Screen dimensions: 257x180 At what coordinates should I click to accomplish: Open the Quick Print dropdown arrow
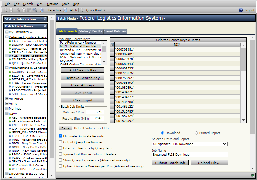click(x=105, y=10)
